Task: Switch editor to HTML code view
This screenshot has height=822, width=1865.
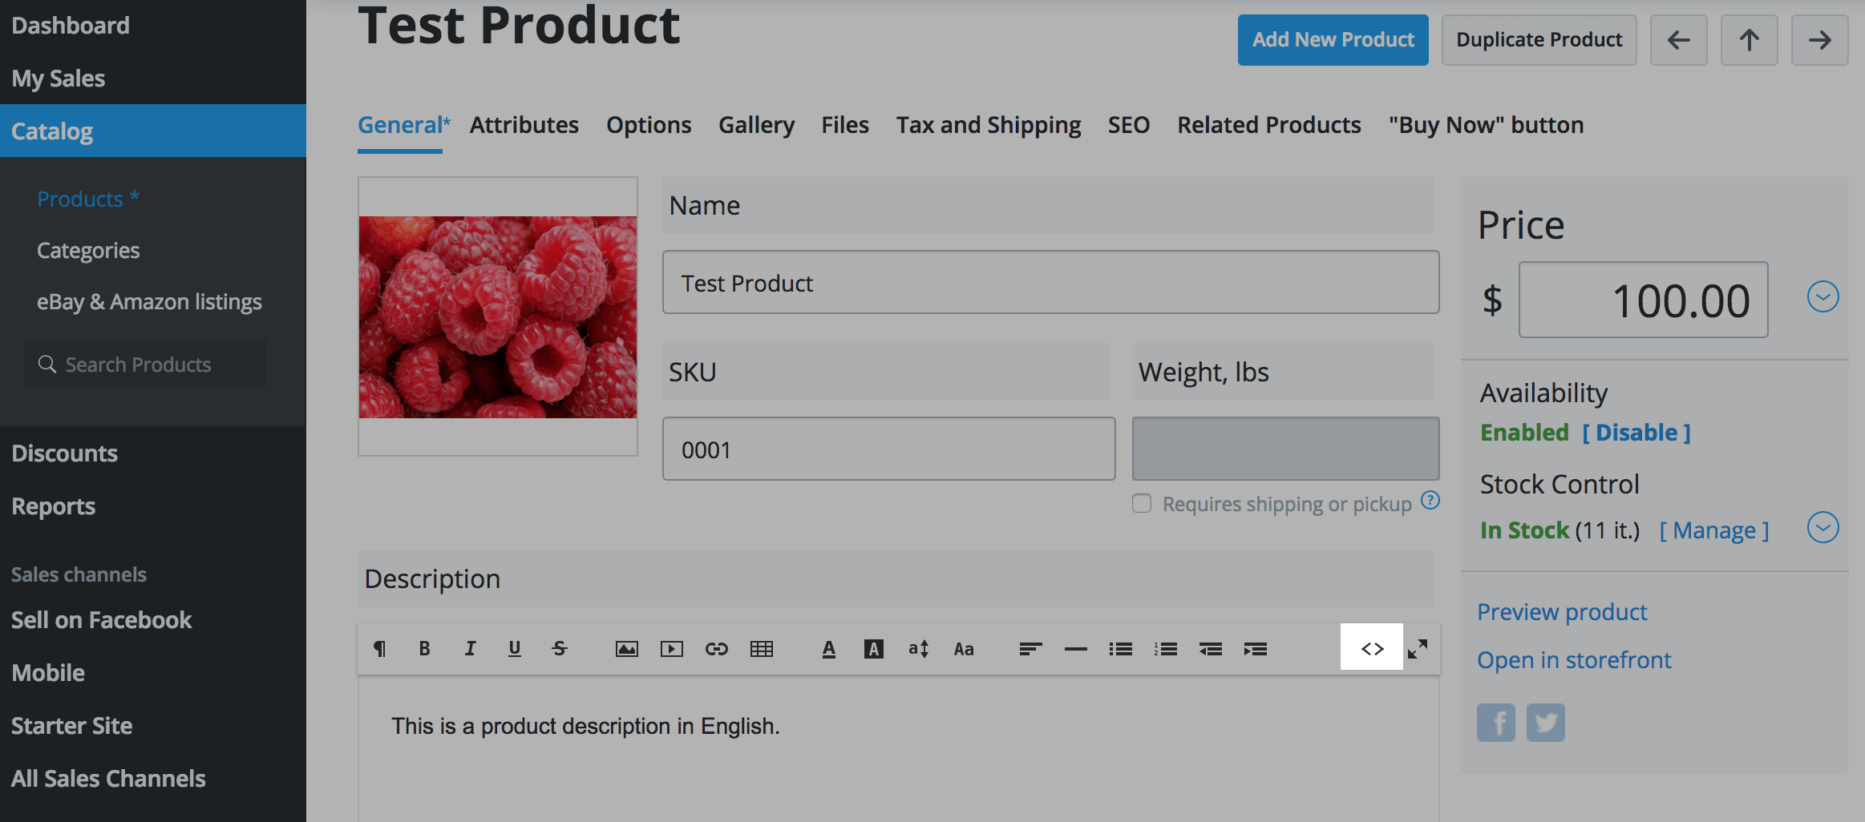Action: [1372, 648]
